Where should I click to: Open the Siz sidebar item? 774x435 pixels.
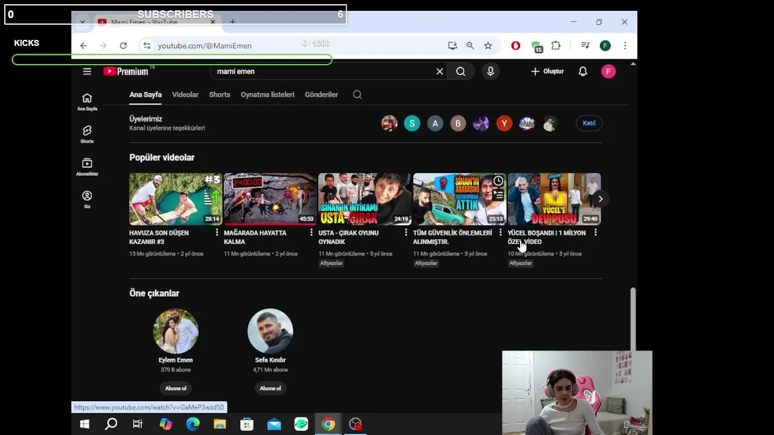(87, 200)
